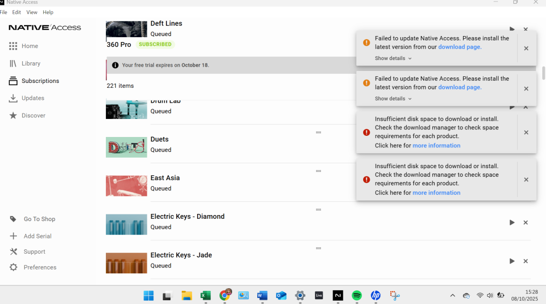The image size is (546, 304).
Task: Cancel Electric Keys - Jade queued download
Action: (x=525, y=261)
